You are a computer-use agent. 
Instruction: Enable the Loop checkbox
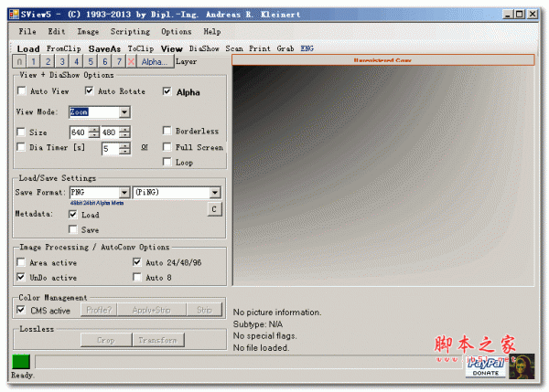pos(167,162)
